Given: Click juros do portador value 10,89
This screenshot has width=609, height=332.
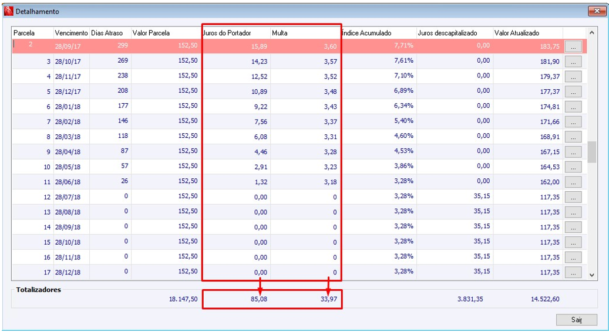Looking at the screenshot, I should [259, 92].
